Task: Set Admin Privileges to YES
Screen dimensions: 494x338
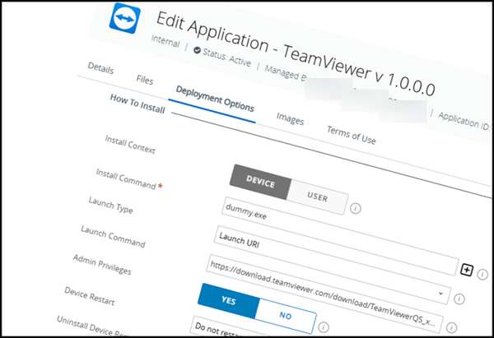Action: (228, 300)
